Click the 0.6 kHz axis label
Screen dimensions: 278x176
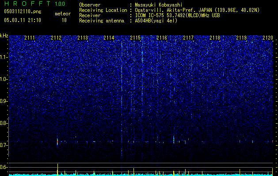point(4,167)
